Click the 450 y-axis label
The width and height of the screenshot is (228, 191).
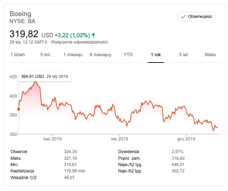click(x=13, y=77)
